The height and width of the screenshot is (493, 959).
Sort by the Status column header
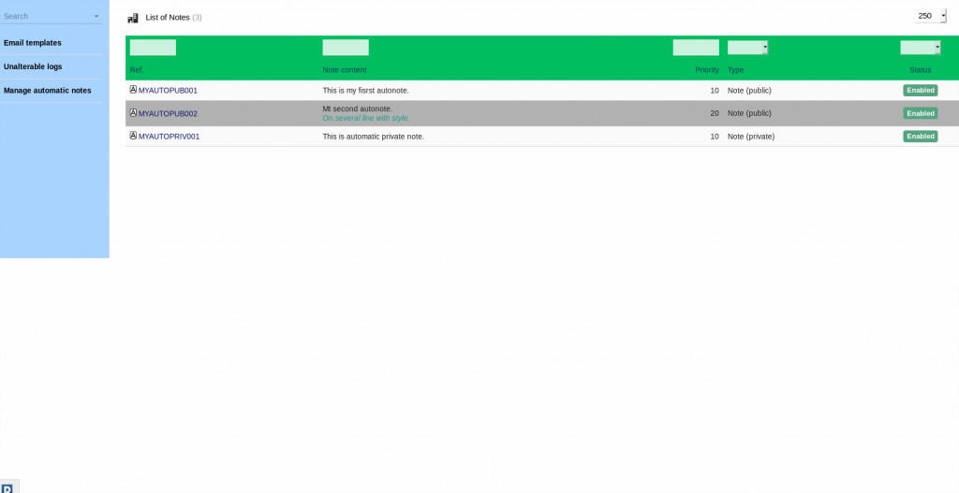pyautogui.click(x=920, y=70)
